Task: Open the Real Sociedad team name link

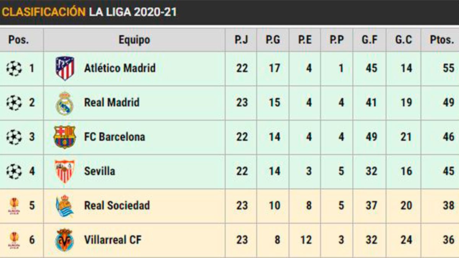Action: click(117, 206)
